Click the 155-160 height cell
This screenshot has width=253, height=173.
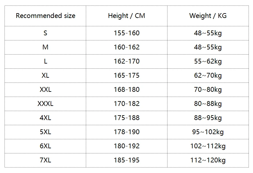coord(126,33)
